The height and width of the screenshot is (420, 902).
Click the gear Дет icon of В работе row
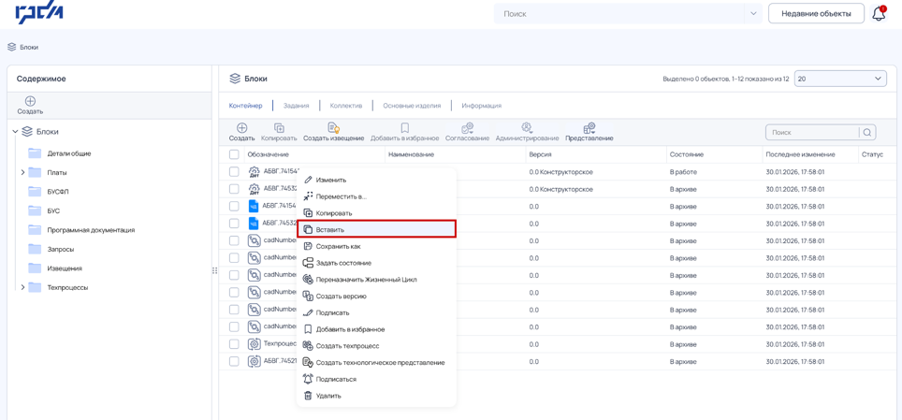(254, 172)
